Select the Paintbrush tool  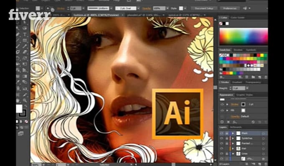click(x=18, y=46)
